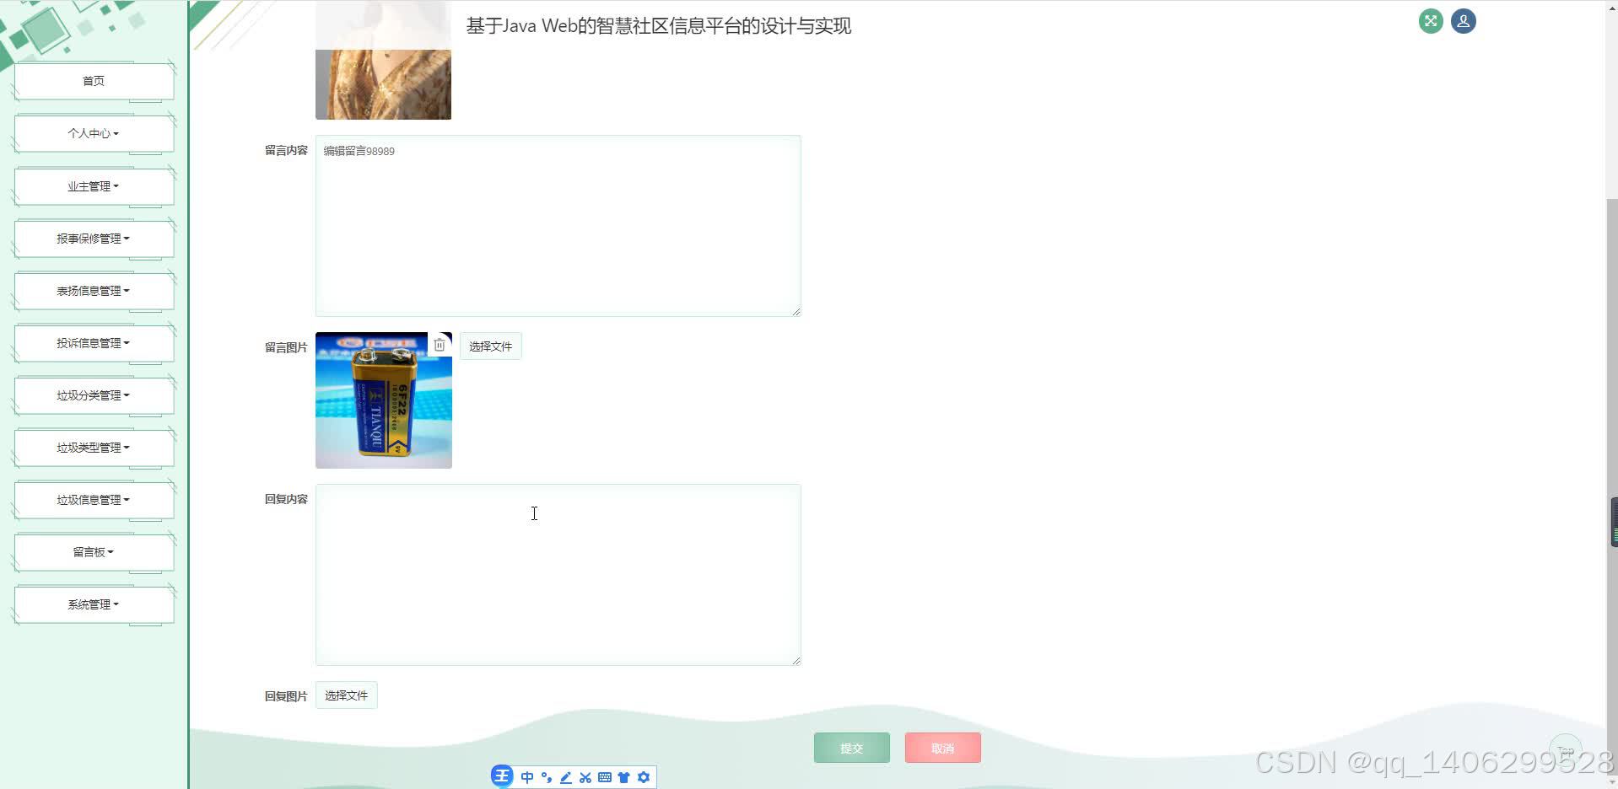
Task: Select the handwriting pencil icon on input toolbar
Action: 566,777
